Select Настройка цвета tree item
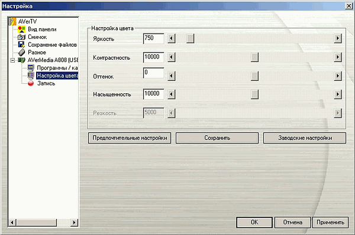 (57, 76)
